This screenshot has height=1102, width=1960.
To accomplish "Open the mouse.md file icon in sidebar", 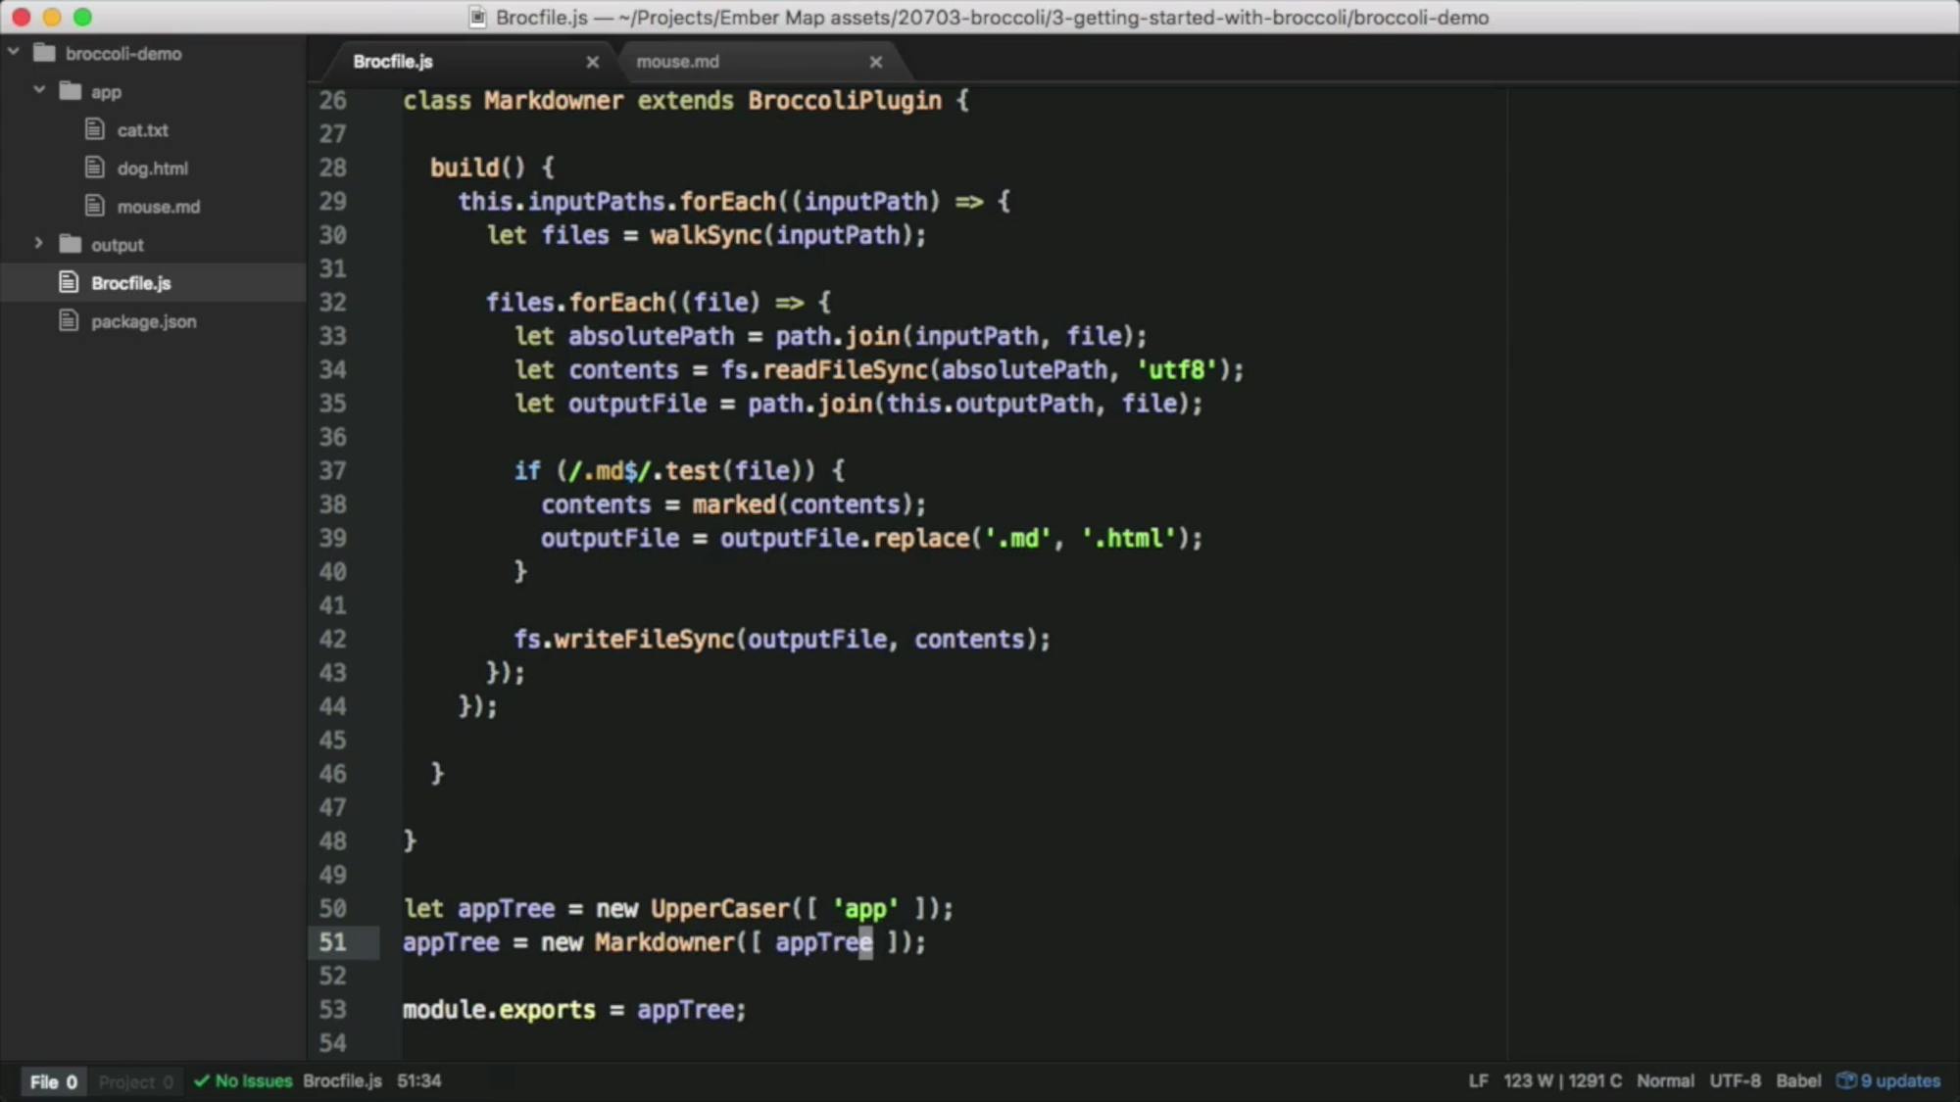I will pos(95,206).
